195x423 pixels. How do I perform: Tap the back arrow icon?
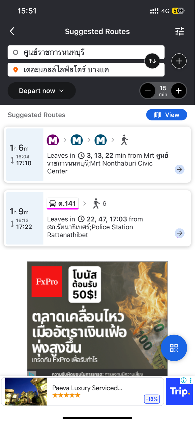point(12,31)
